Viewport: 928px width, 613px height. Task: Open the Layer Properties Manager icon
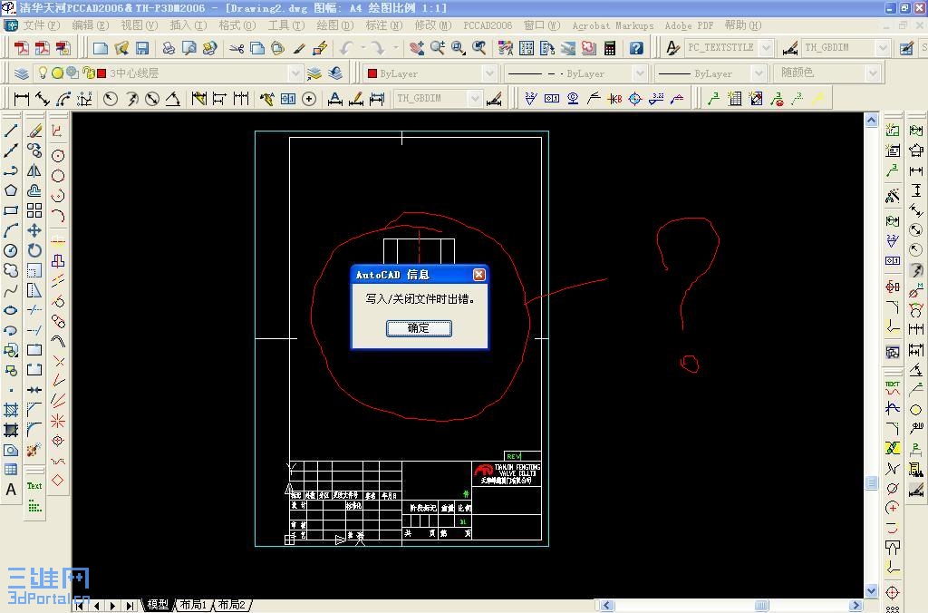[22, 73]
